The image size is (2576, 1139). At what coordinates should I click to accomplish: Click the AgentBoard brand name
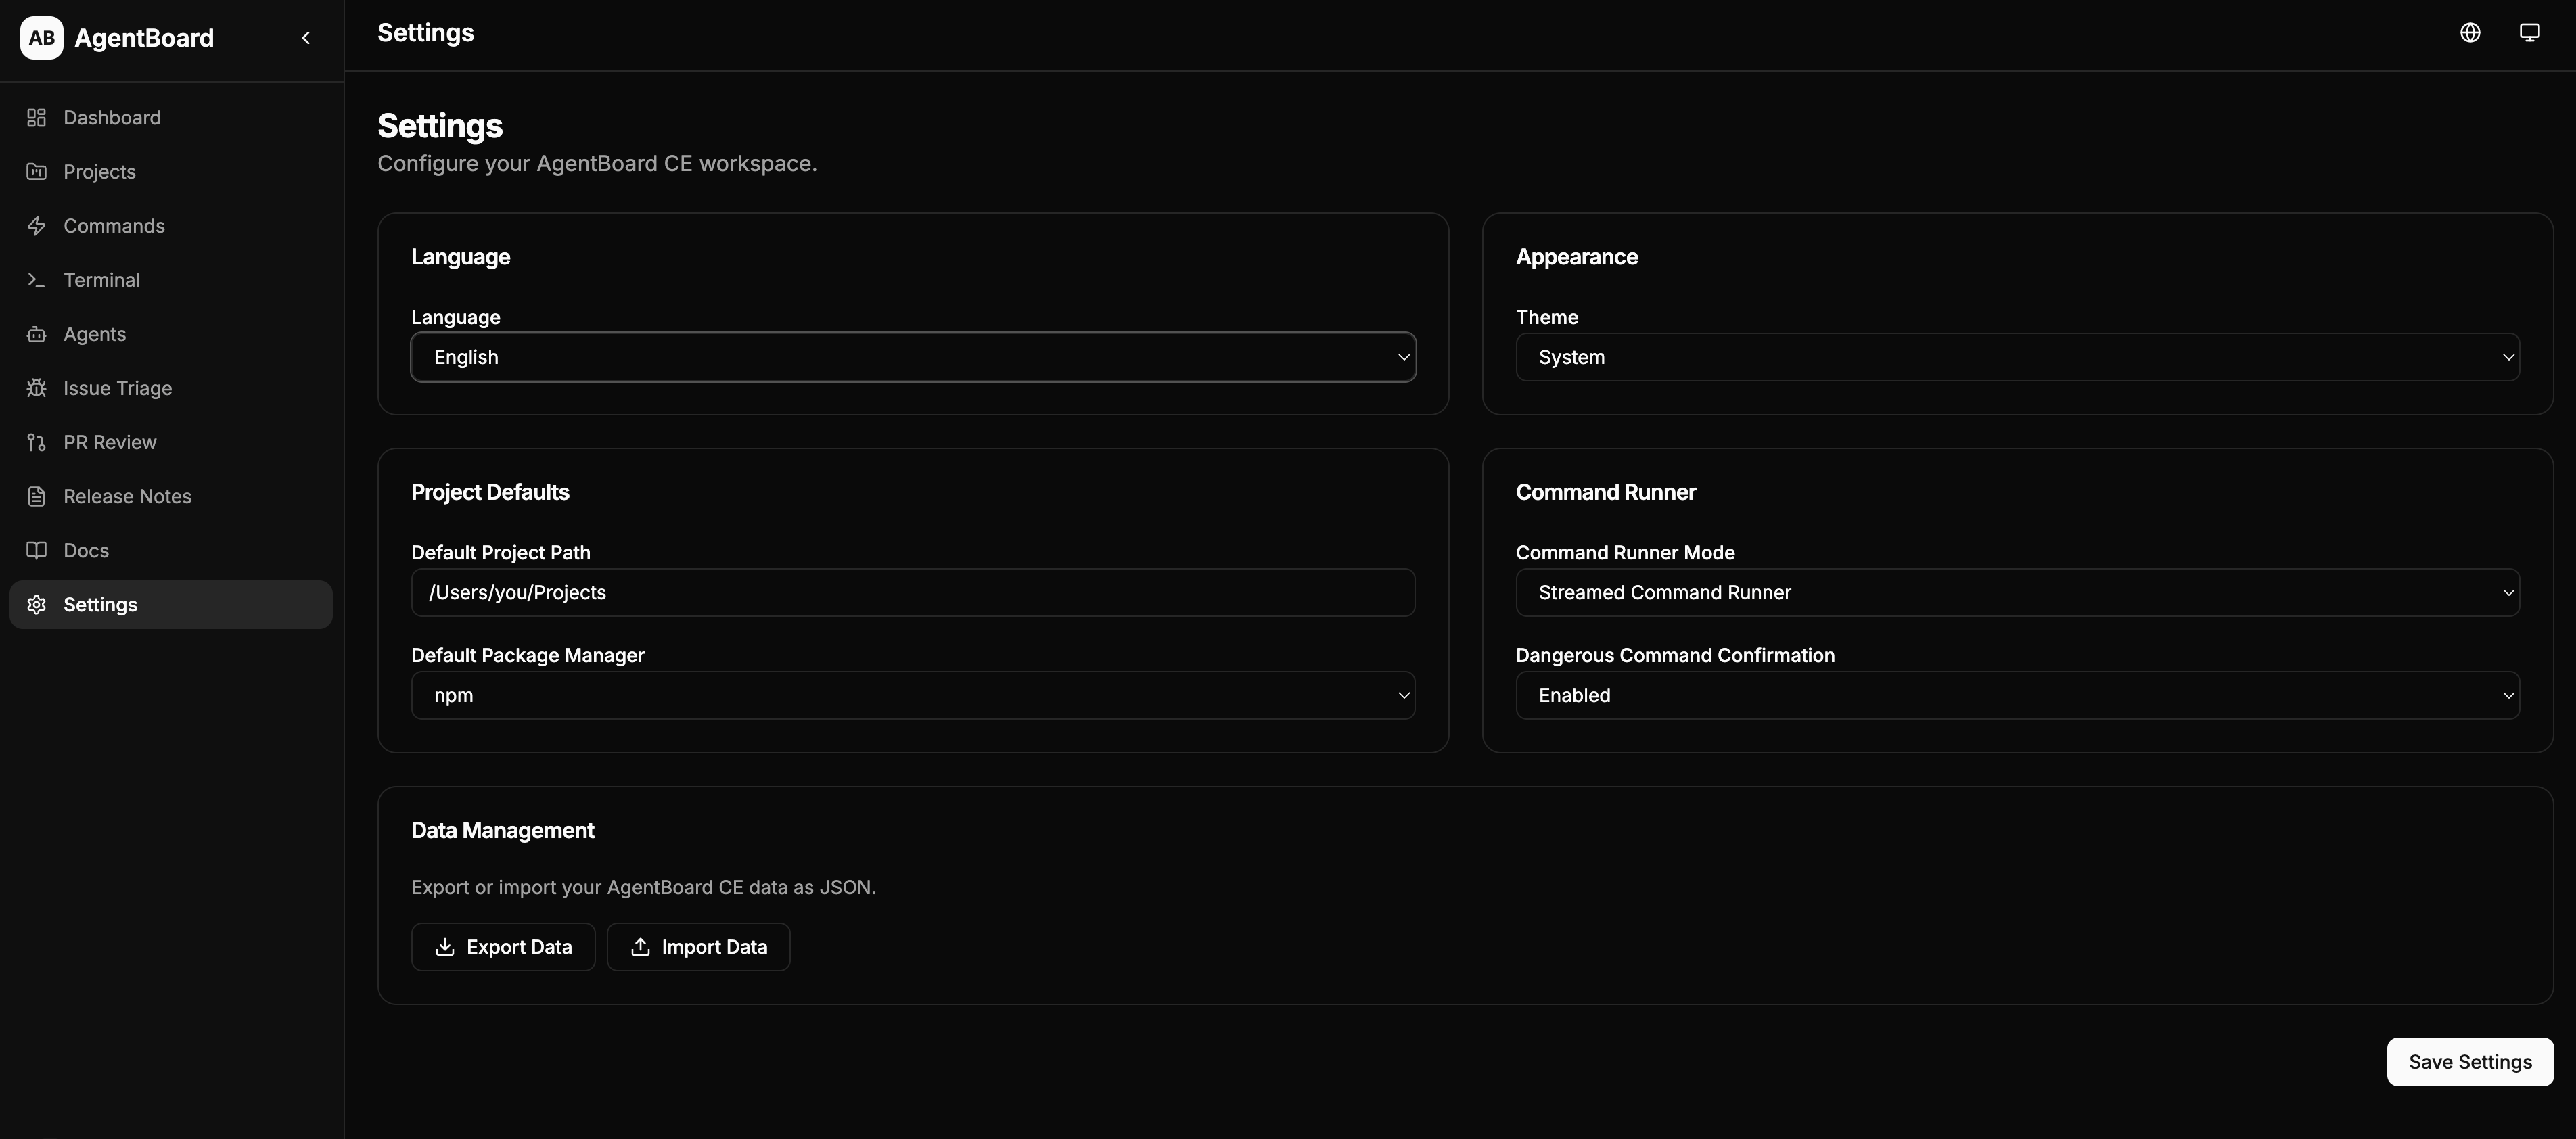point(144,38)
